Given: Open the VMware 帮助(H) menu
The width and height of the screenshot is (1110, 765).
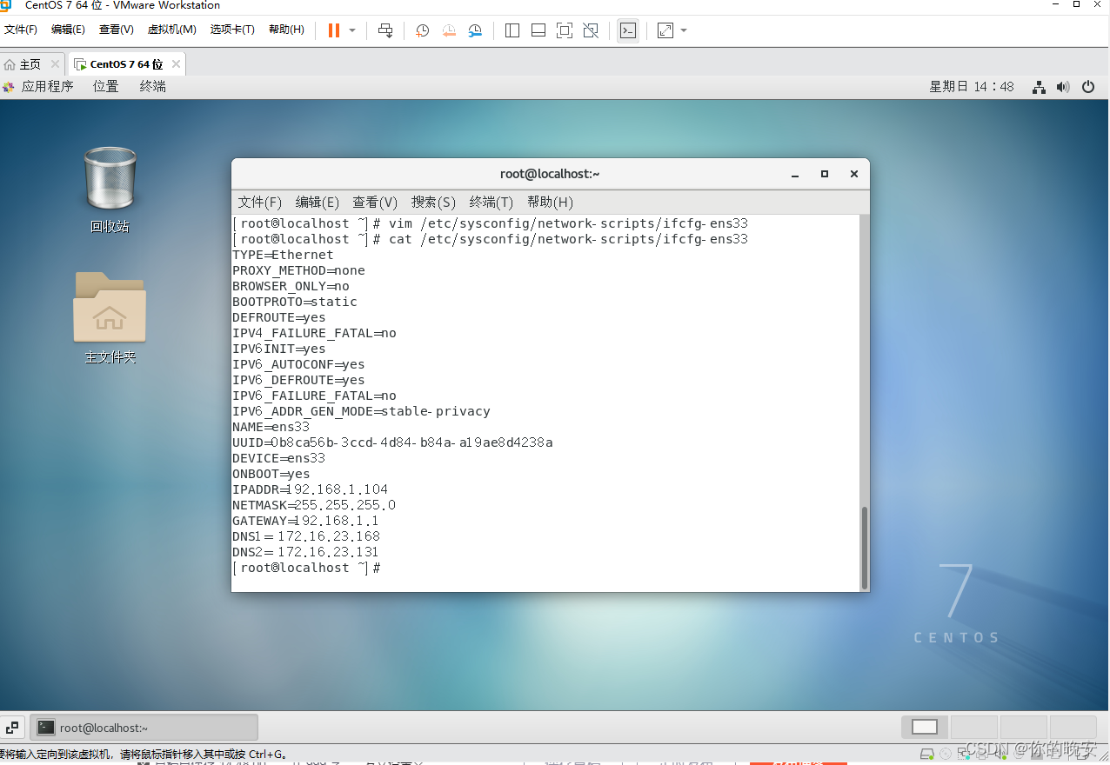Looking at the screenshot, I should (286, 30).
